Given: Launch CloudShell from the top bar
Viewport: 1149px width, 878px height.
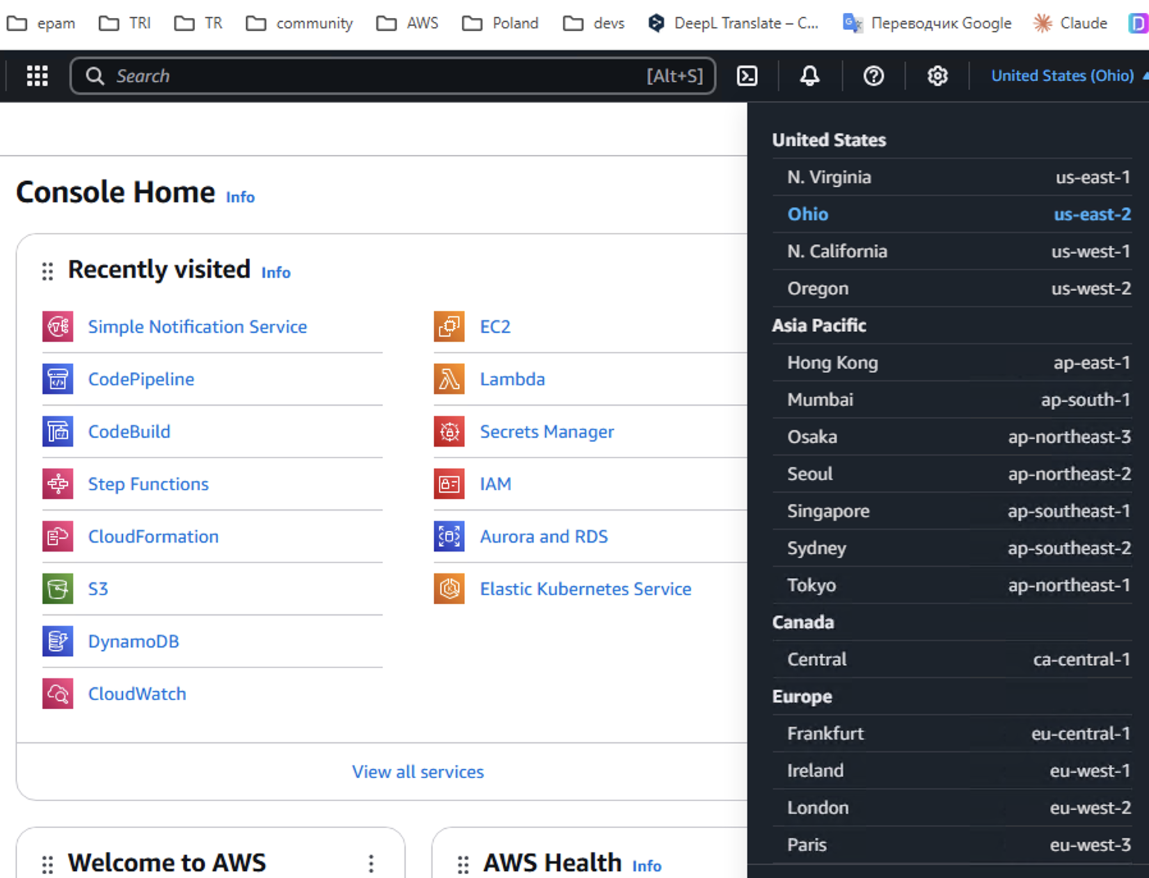Looking at the screenshot, I should point(747,76).
